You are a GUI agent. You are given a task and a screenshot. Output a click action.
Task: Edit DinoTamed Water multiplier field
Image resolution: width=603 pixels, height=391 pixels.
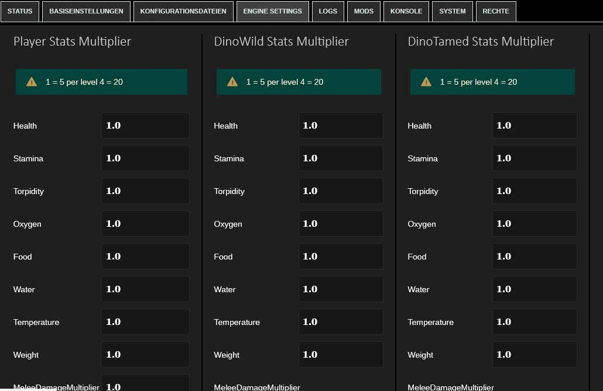(x=535, y=289)
